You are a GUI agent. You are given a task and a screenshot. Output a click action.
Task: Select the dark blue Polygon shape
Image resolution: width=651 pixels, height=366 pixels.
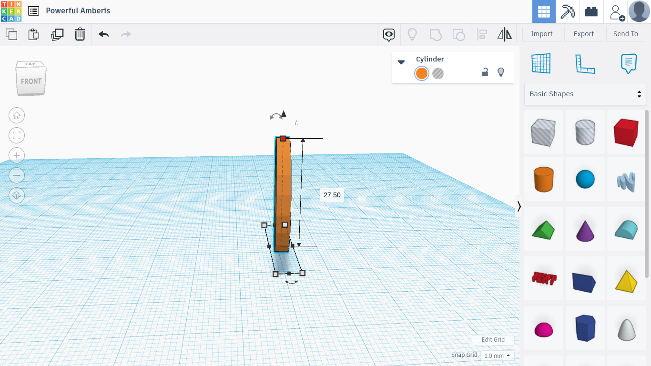[585, 328]
